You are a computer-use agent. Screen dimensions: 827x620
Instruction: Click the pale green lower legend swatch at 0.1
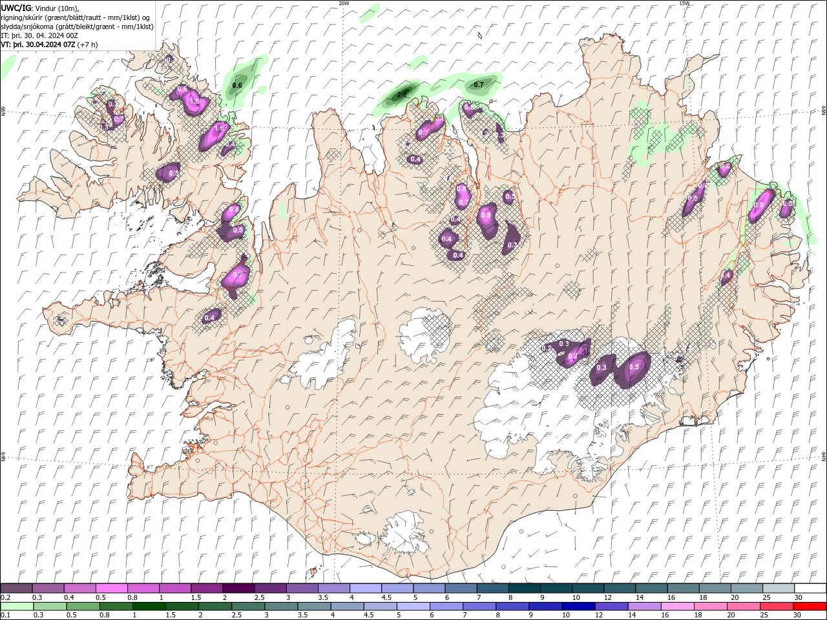17,606
